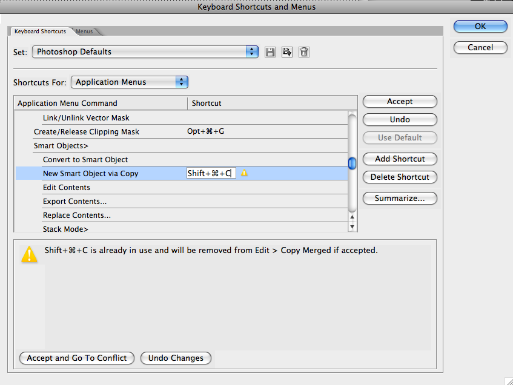
Task: Click the Add Shortcut button
Action: (400, 159)
